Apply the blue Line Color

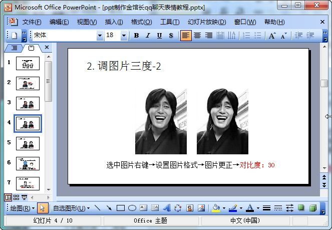pyautogui.click(x=233, y=208)
